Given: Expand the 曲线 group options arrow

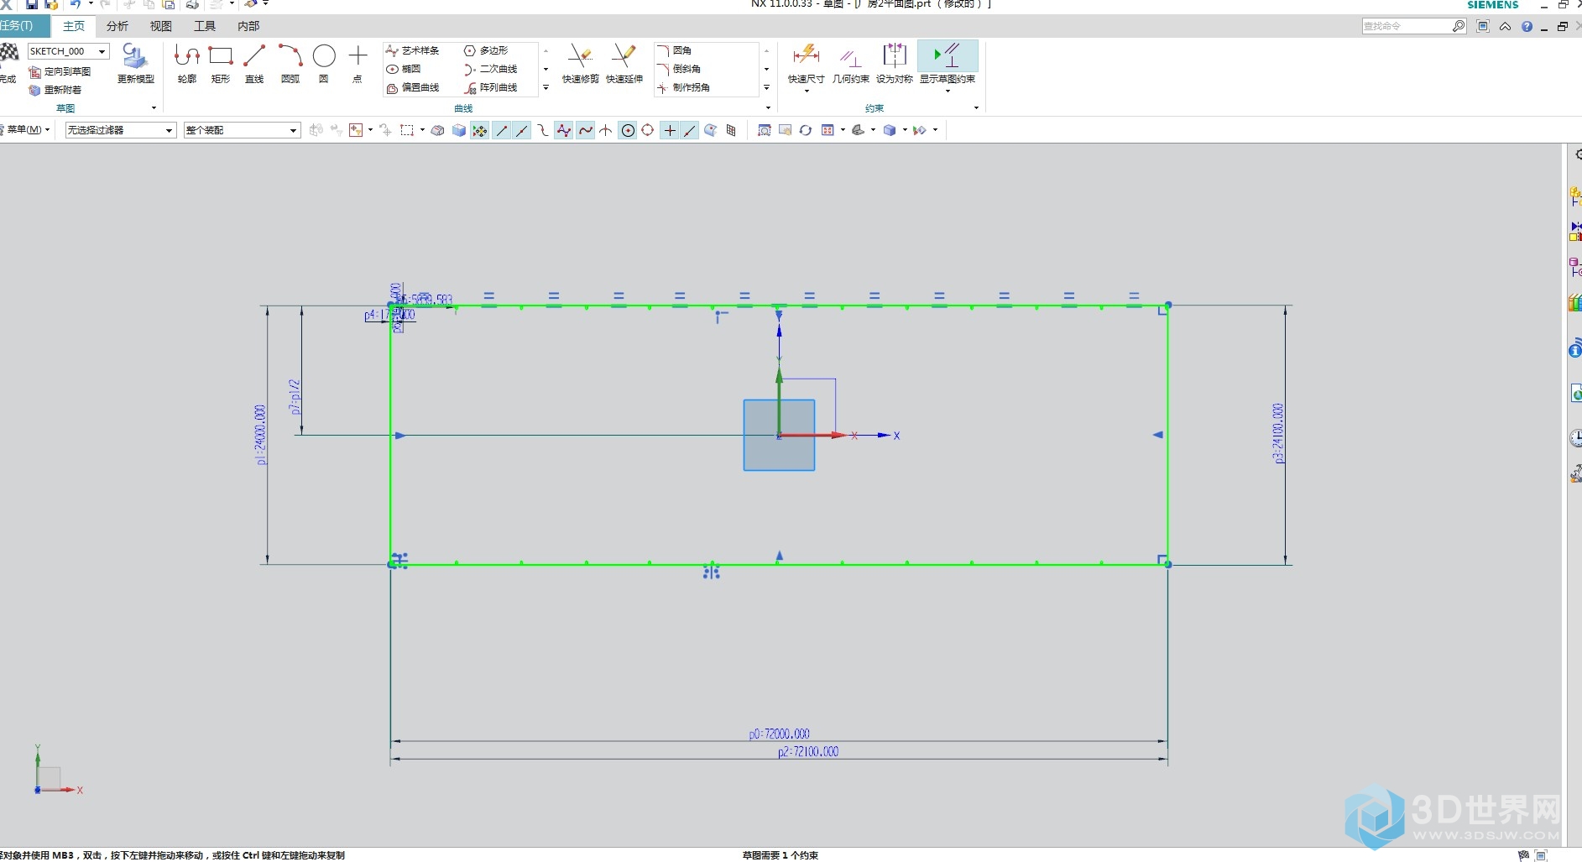Looking at the screenshot, I should click(x=768, y=107).
